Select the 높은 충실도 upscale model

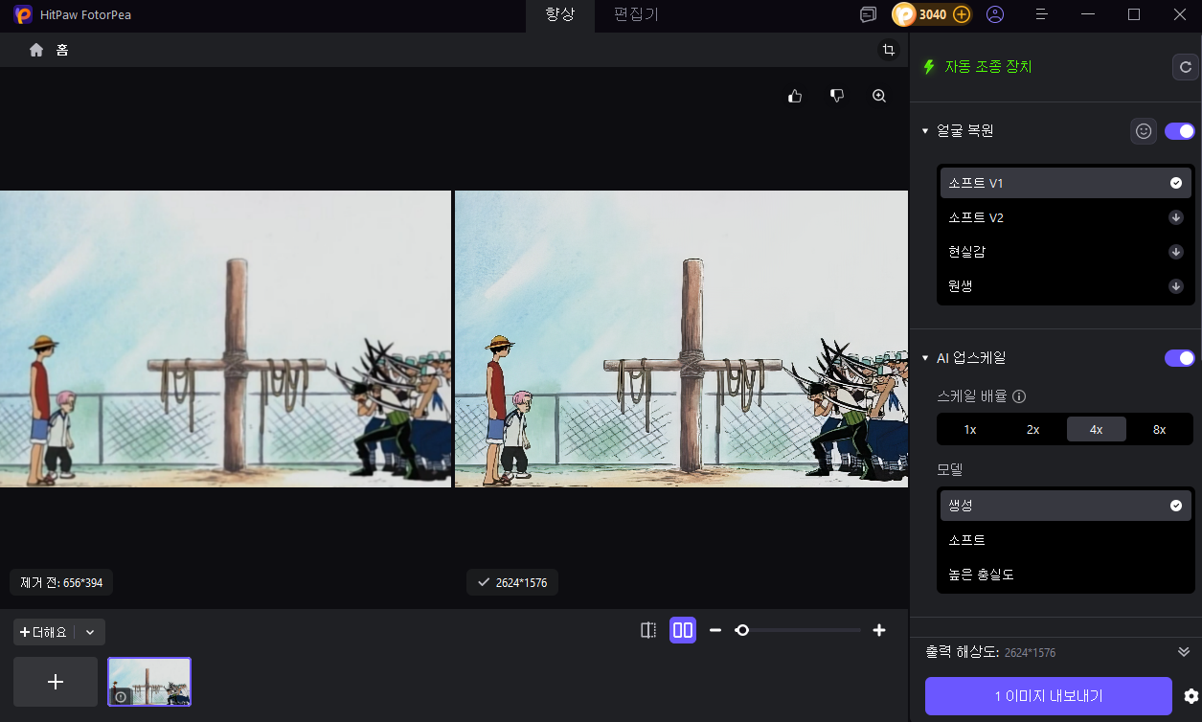click(x=1065, y=575)
